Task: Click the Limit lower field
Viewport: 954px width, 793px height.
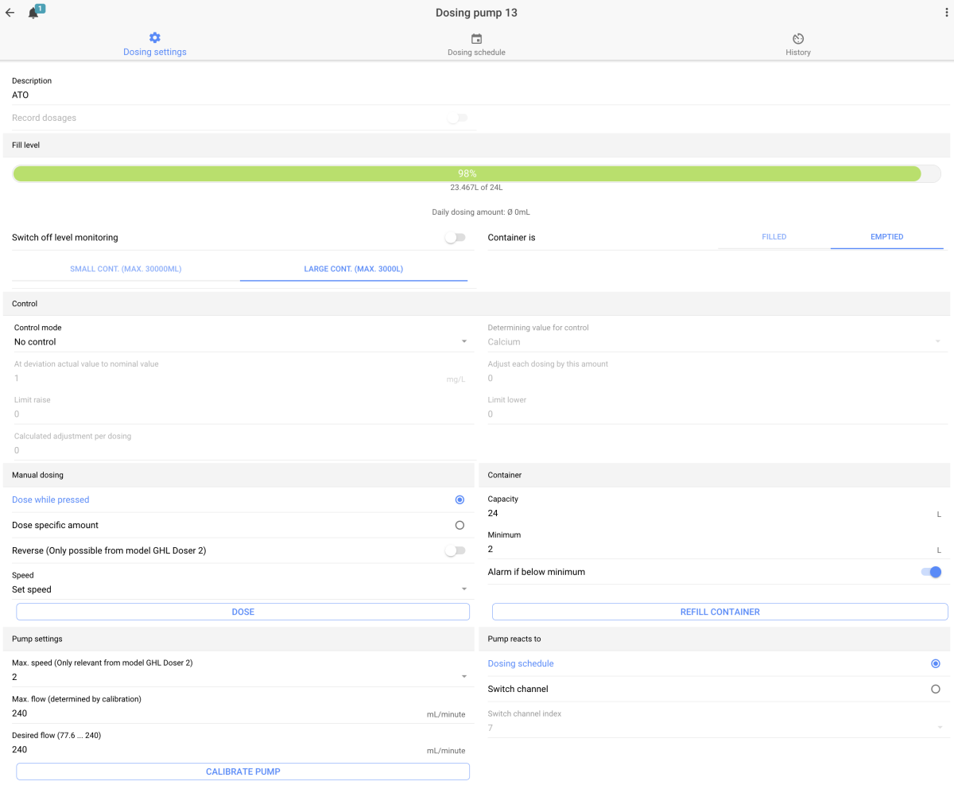Action: pos(717,414)
